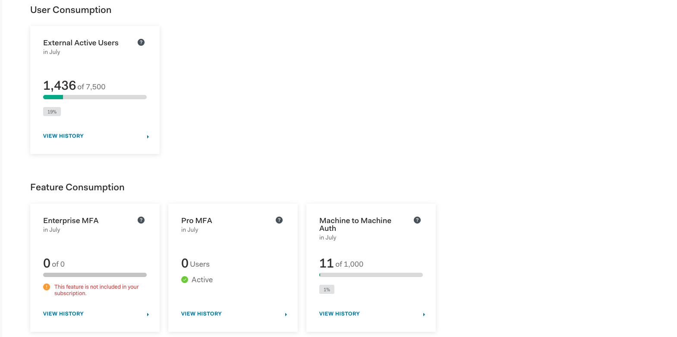Click the '1,436' active users count
The image size is (677, 337).
click(60, 85)
